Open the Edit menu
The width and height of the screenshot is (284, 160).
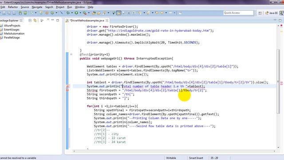(x=3, y=7)
